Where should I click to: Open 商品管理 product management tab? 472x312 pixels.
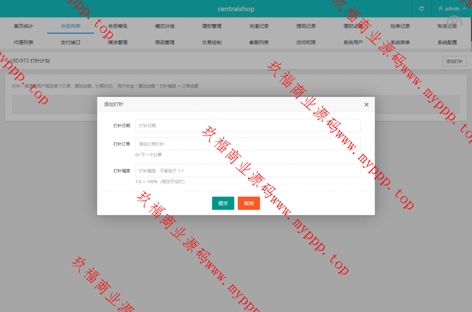pos(165,42)
